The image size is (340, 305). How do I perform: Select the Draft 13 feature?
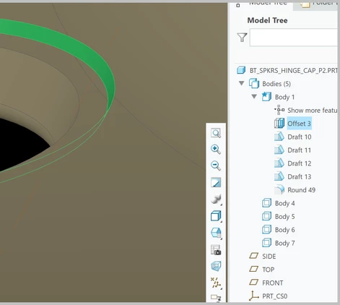click(300, 176)
